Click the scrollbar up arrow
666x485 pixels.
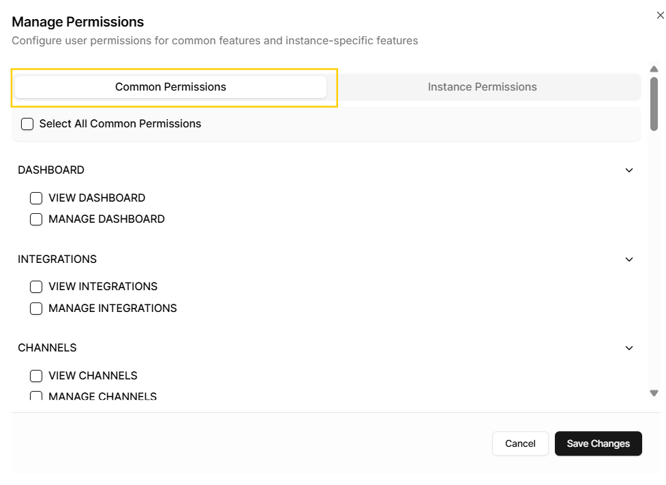[x=654, y=69]
